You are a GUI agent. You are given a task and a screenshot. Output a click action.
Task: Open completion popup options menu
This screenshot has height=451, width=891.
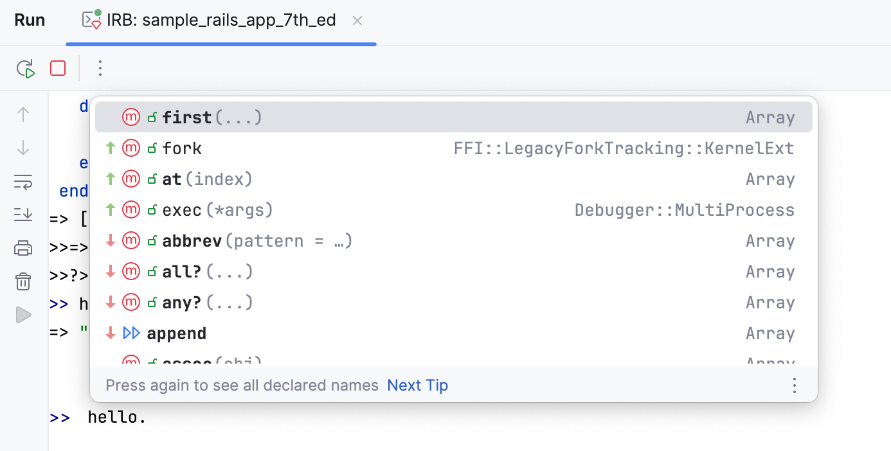coord(795,385)
